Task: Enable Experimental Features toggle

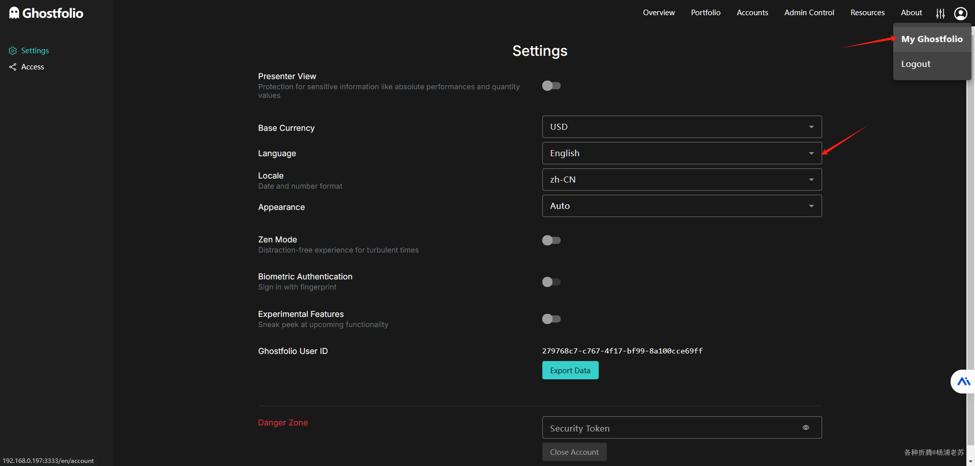Action: 551,319
